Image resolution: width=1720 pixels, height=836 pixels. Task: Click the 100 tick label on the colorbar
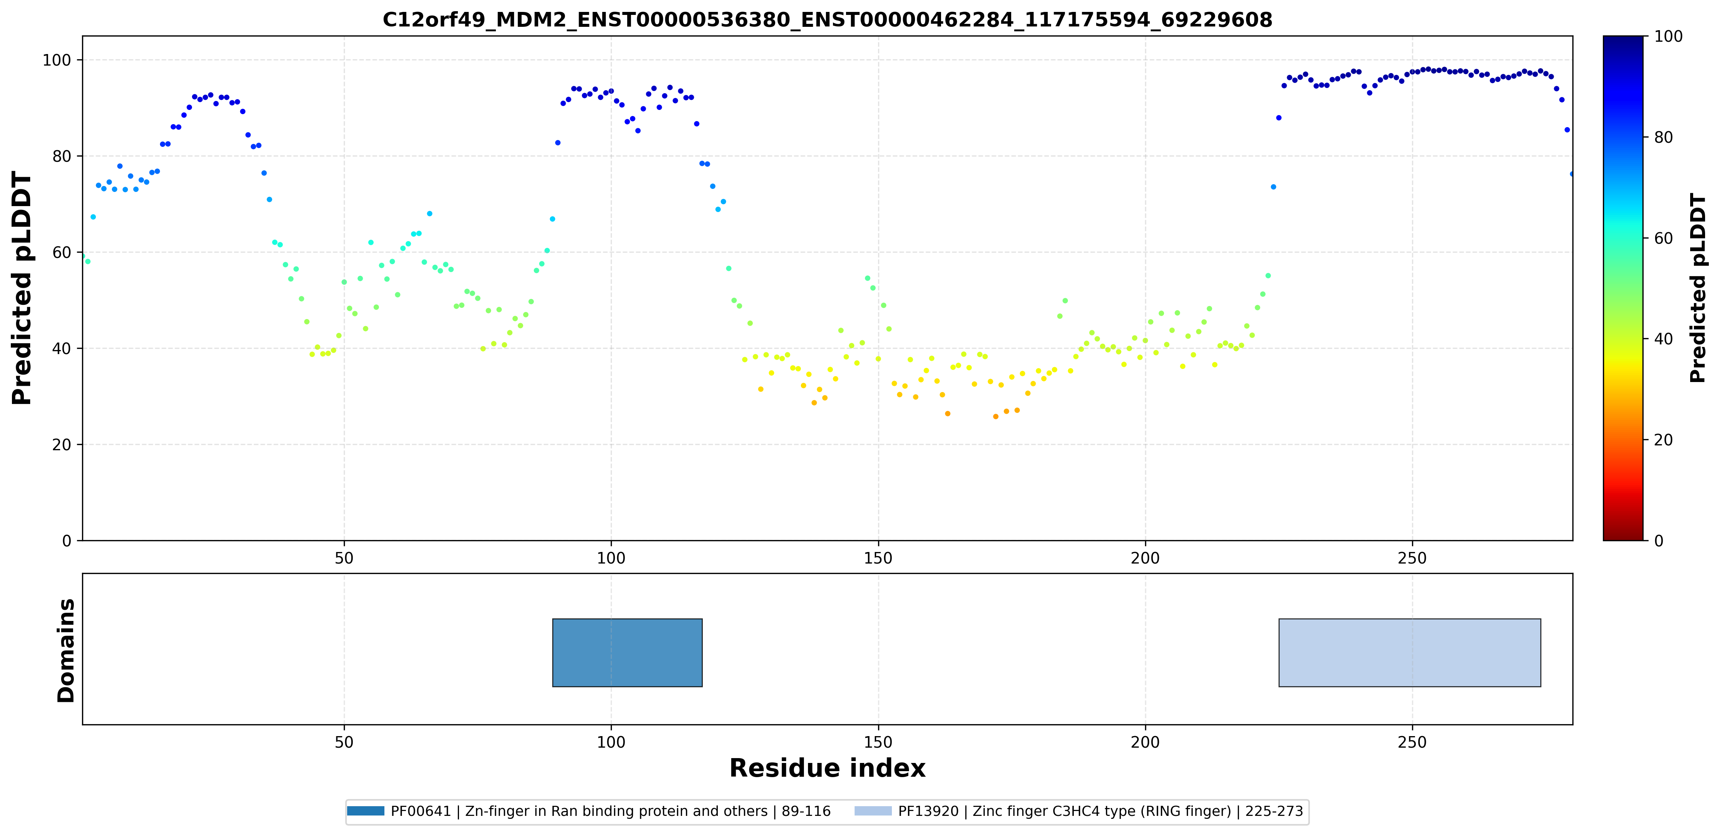[1668, 37]
